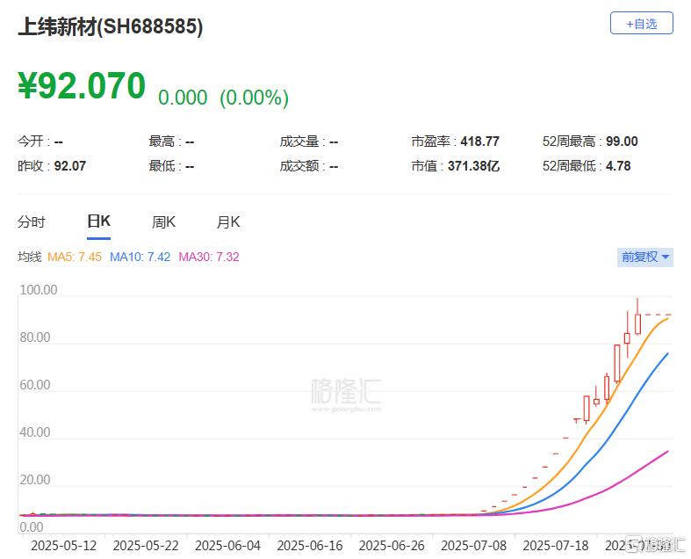Viewport: 691px width, 559px height.
Task: Click the 昨收 value 92.07
Action: pyautogui.click(x=70, y=166)
